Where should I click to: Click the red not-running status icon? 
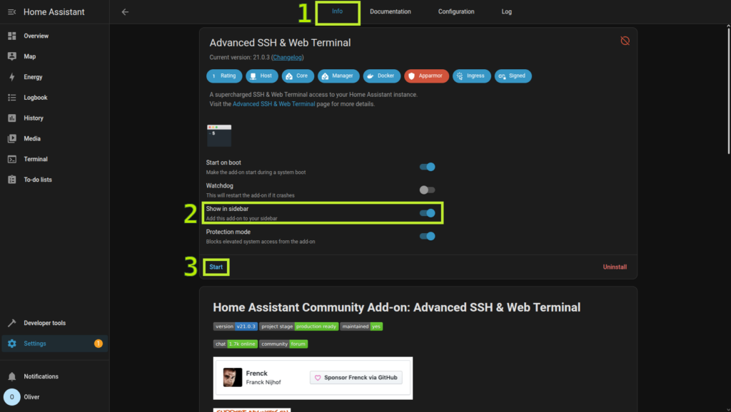[625, 41]
